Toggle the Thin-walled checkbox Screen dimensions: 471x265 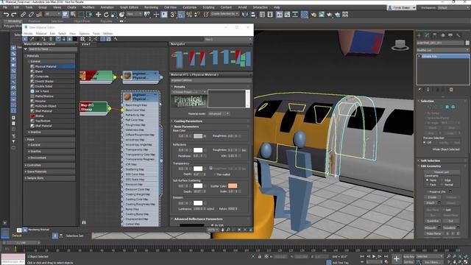(215, 174)
